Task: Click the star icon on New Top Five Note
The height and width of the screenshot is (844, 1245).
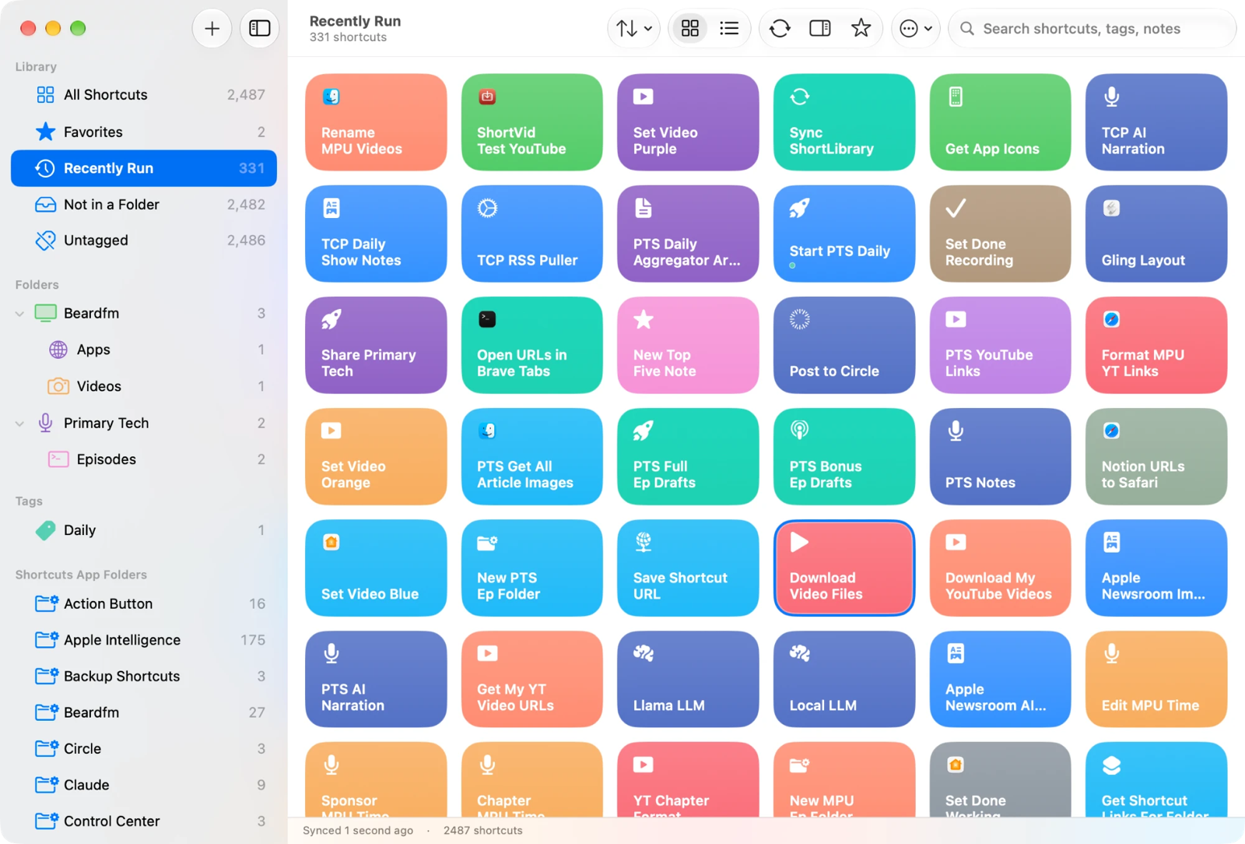Action: 644,319
